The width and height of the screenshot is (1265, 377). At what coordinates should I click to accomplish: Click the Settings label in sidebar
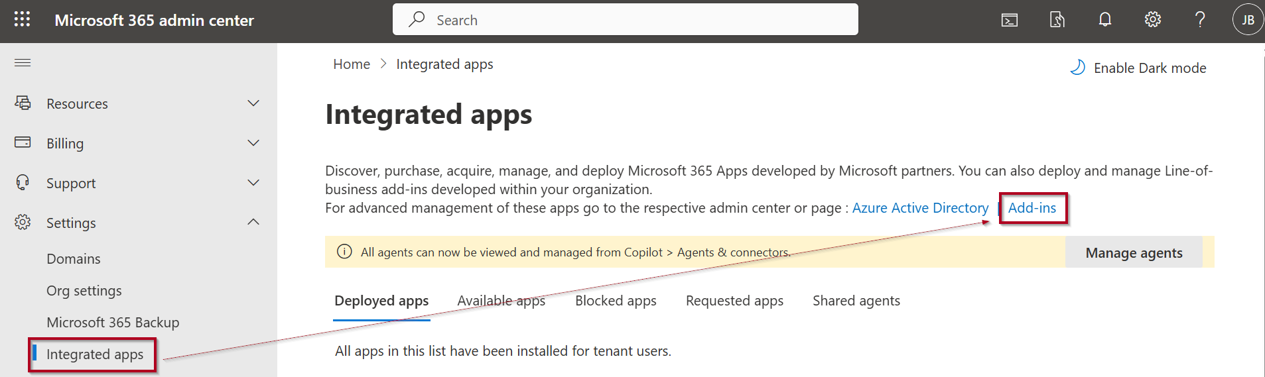[71, 223]
